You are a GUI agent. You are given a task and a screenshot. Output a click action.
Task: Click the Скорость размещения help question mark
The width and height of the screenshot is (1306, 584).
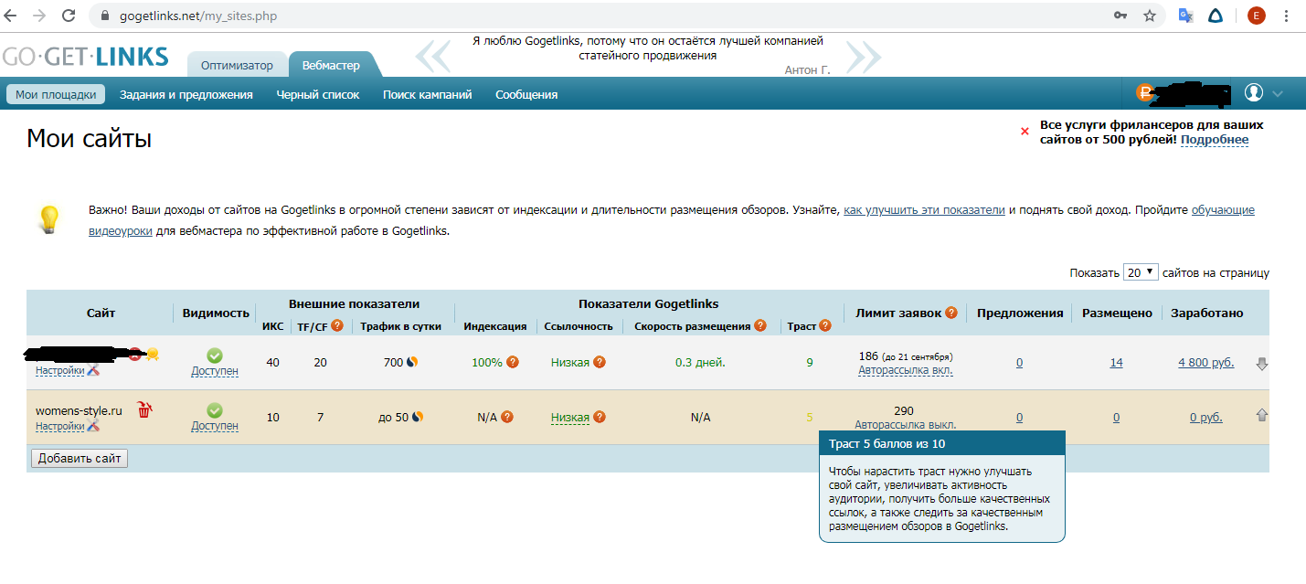(x=760, y=325)
